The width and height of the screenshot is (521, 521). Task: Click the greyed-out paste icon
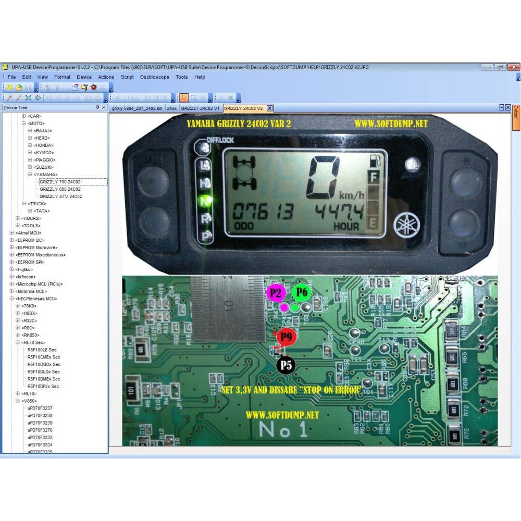tap(57, 88)
